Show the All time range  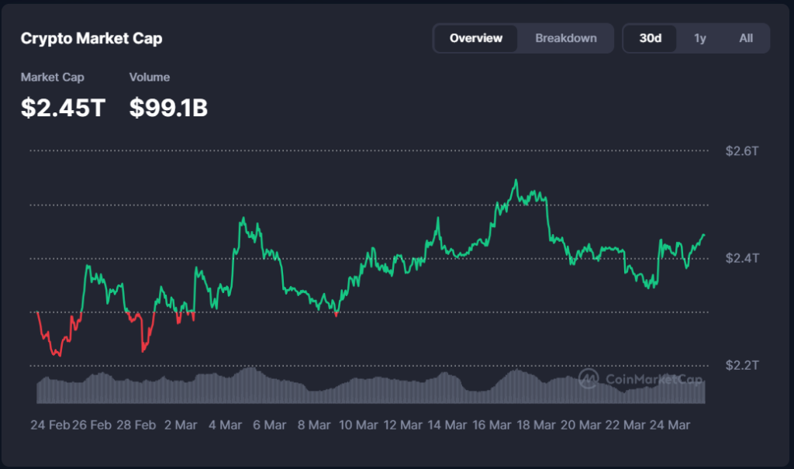(x=745, y=38)
